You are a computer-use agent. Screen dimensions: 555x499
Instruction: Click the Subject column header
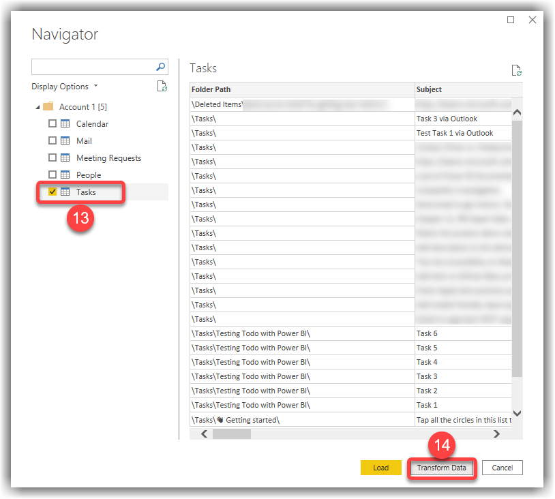[468, 89]
